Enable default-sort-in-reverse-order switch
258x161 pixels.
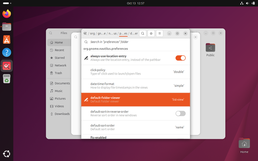click(x=180, y=114)
